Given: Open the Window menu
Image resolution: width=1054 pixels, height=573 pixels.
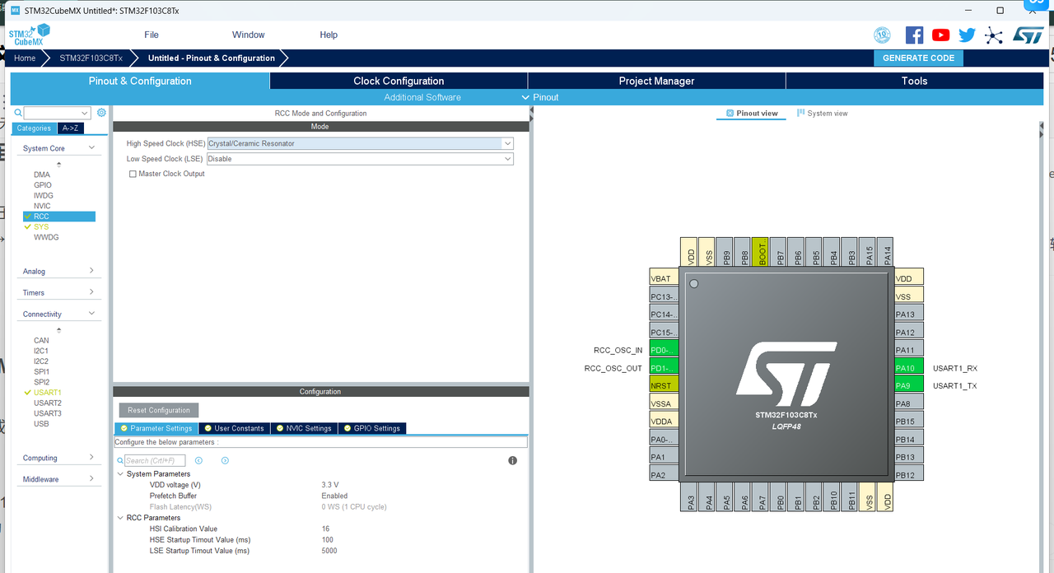Looking at the screenshot, I should 248,35.
